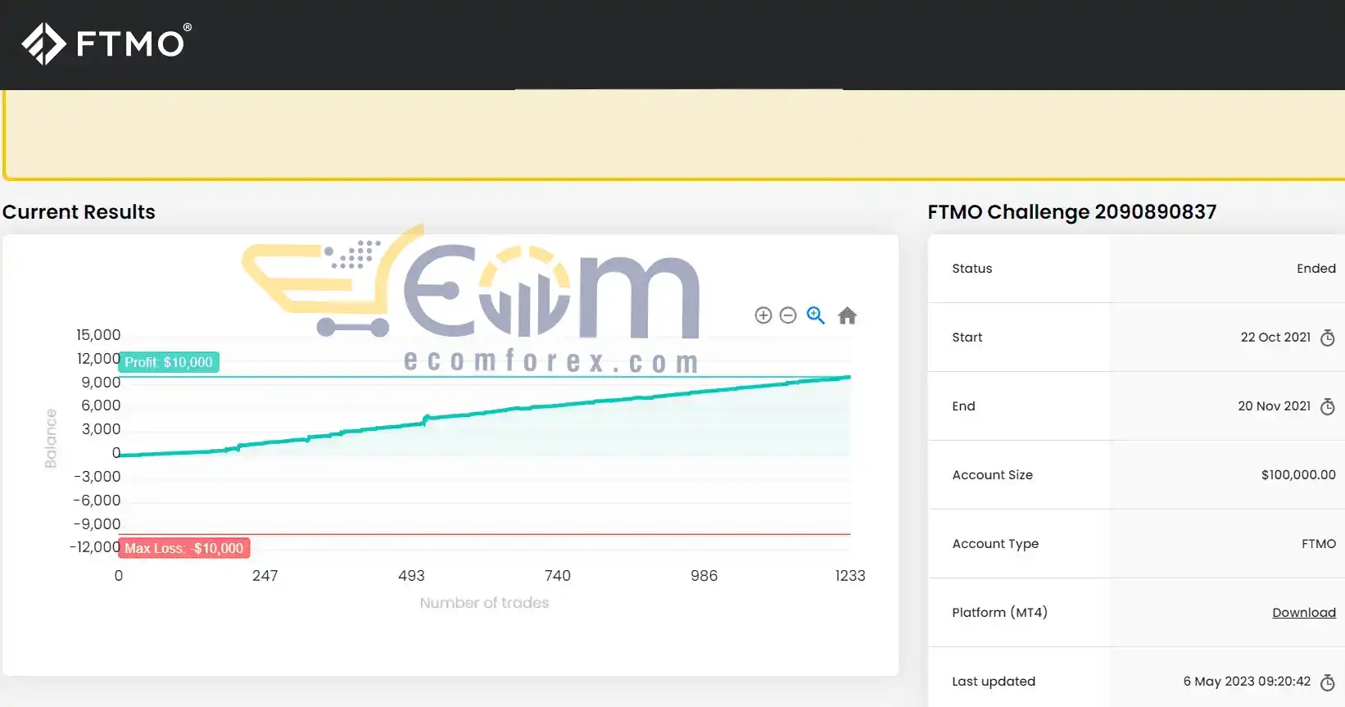Click the -6,000 balance axis tick

97,501
